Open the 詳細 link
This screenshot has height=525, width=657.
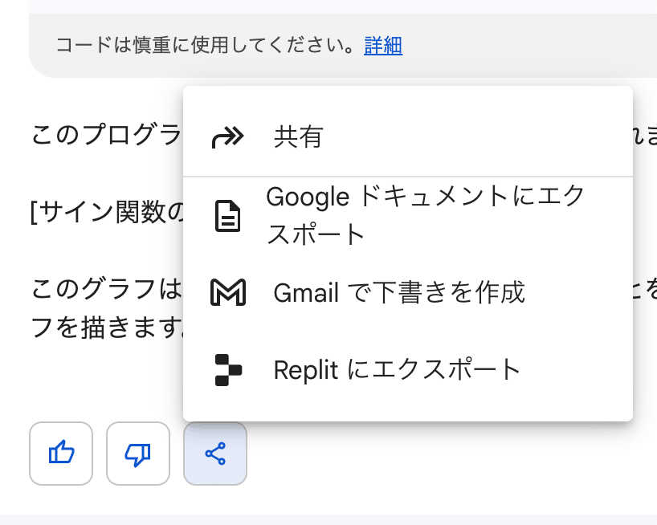pos(383,45)
